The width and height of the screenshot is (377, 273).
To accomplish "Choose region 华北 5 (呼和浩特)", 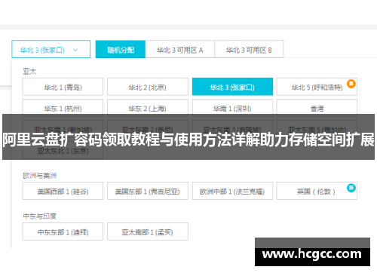I will click(x=317, y=87).
